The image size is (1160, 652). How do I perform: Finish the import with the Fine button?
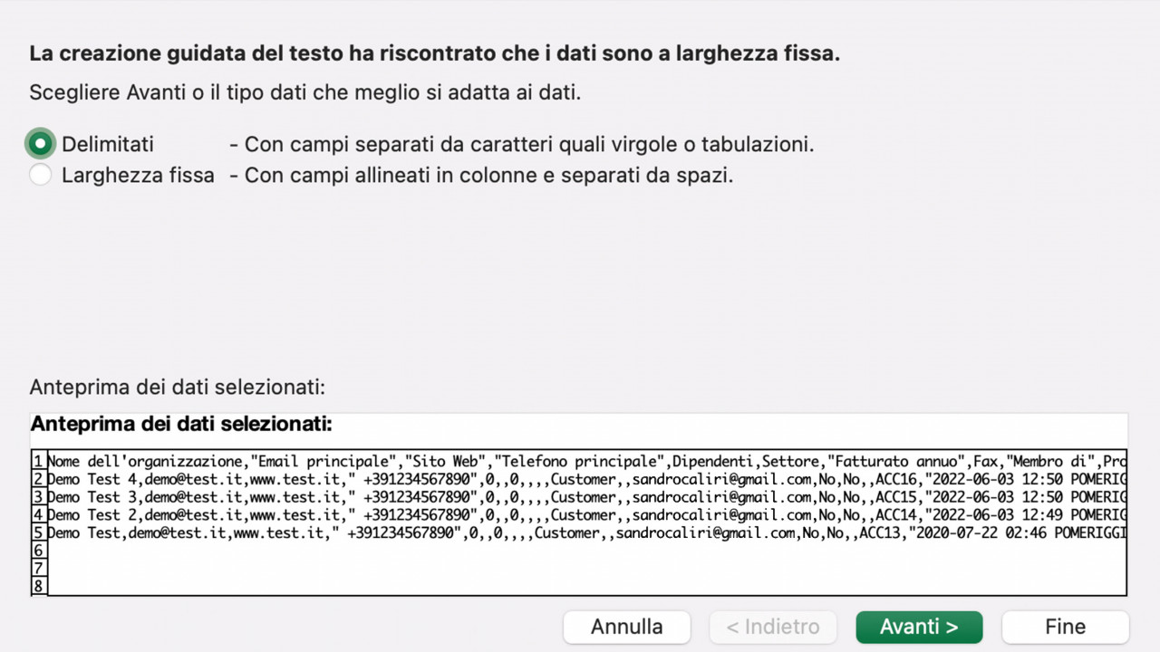click(1065, 627)
